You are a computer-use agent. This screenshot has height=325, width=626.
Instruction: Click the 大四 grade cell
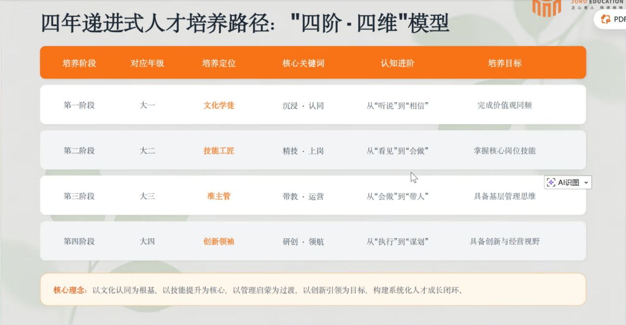147,241
